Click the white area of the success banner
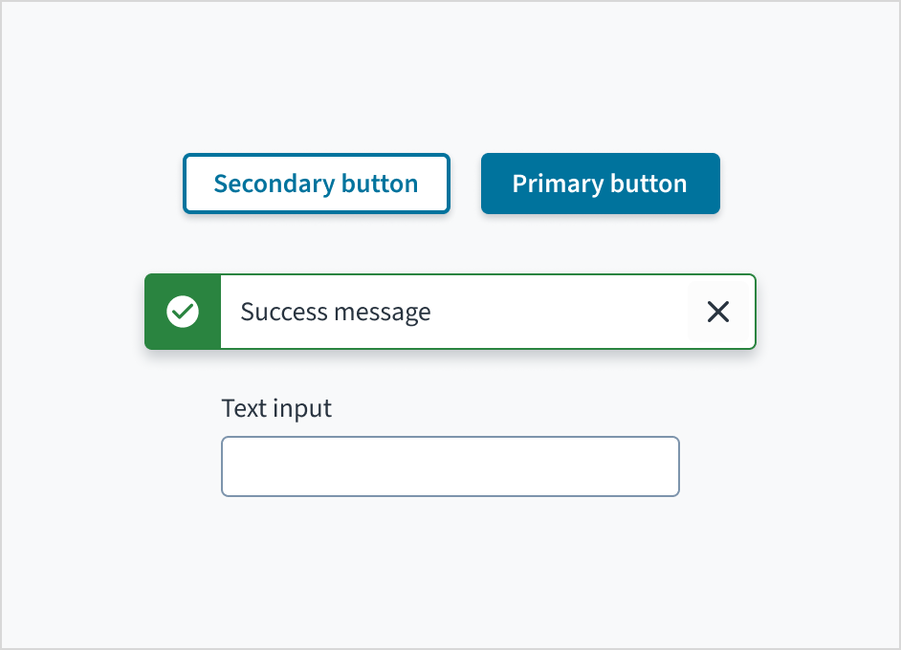 click(478, 312)
